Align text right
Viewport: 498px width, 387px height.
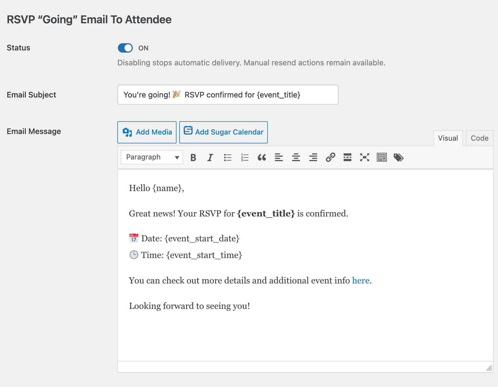pyautogui.click(x=313, y=158)
